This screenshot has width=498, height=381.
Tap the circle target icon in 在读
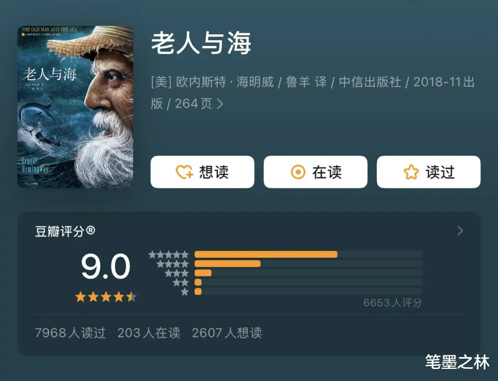pyautogui.click(x=298, y=172)
